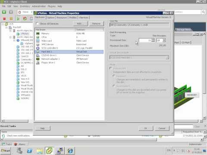Click the gray forward navigation toolbar icon
207x155 pixels.
click(11, 12)
